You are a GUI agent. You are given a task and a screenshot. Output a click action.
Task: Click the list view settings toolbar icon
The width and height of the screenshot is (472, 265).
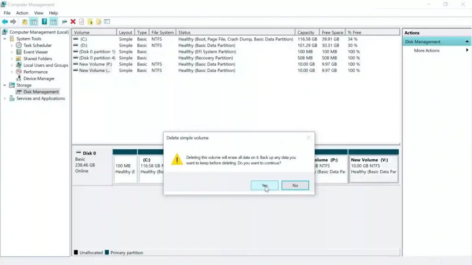click(107, 22)
